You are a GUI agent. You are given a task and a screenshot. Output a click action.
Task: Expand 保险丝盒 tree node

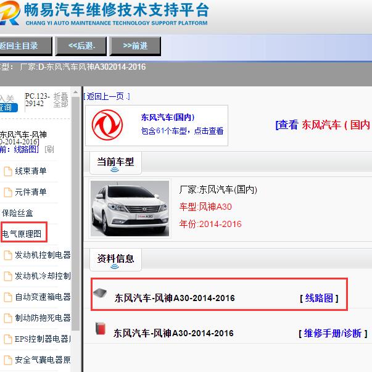pos(17,213)
